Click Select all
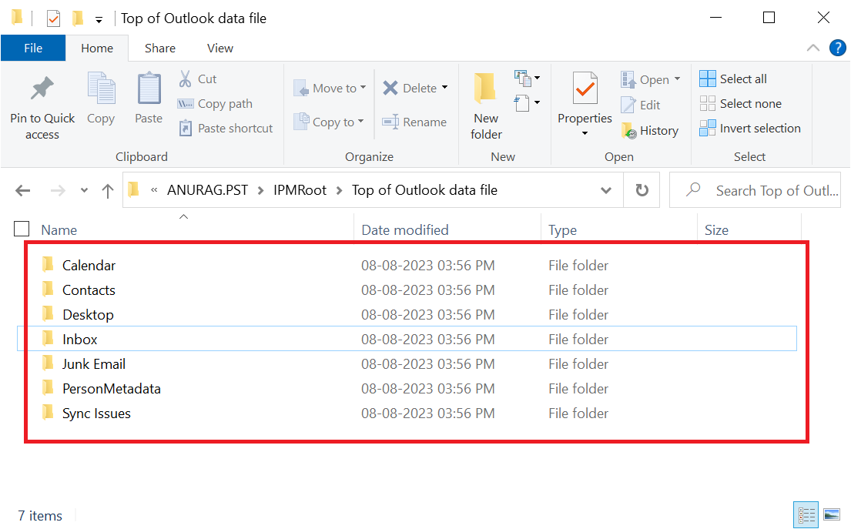This screenshot has width=851, height=529. (732, 79)
